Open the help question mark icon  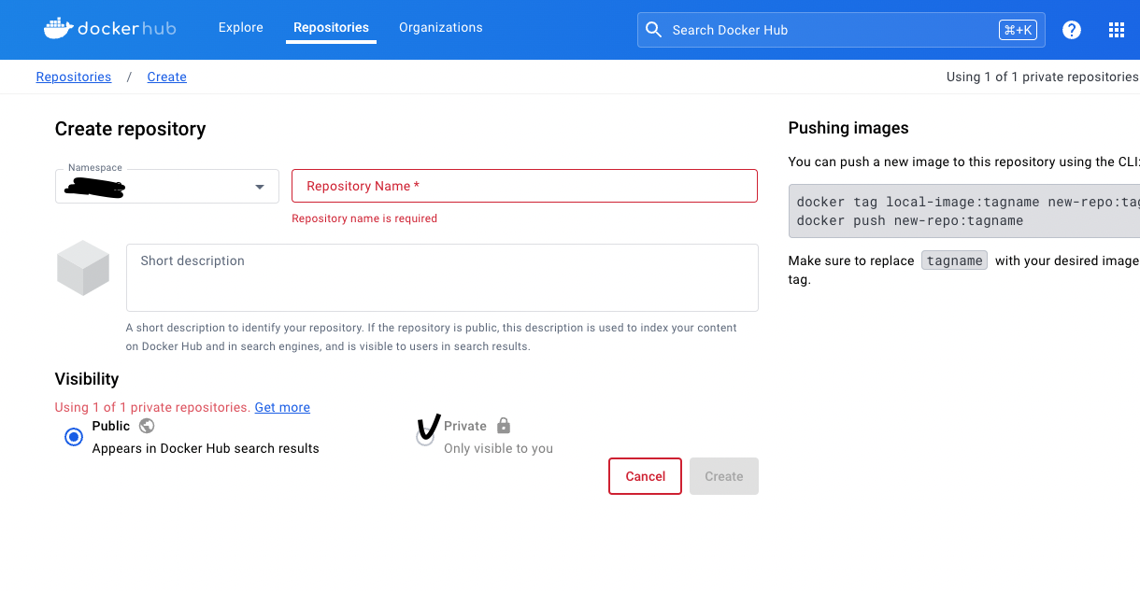[x=1072, y=30]
